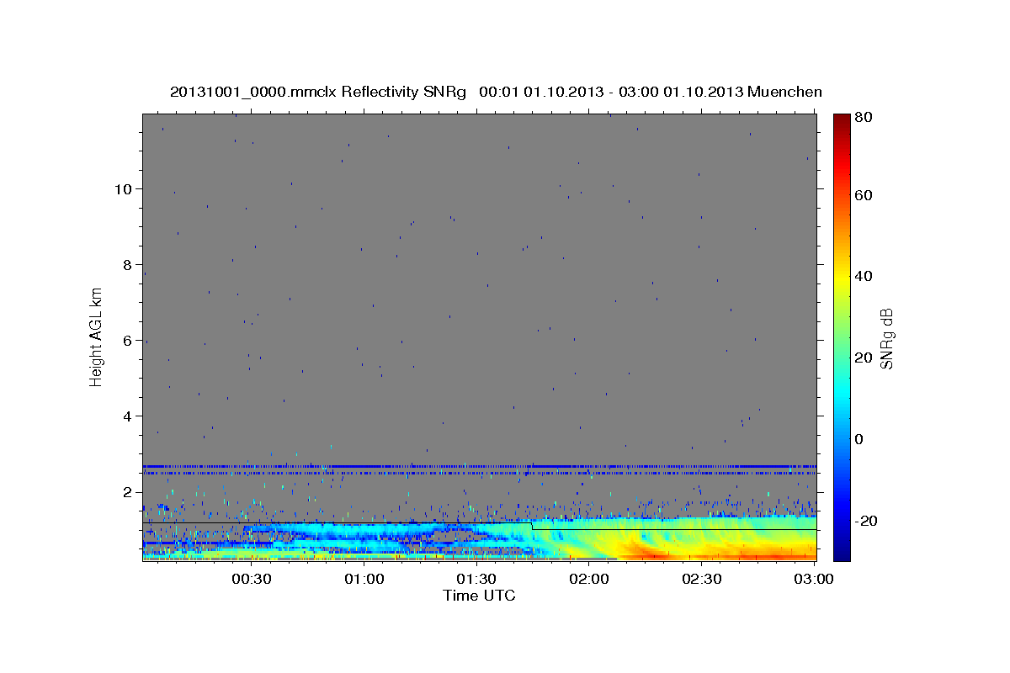Click the height tick label 2
1010x673 pixels.
coord(127,491)
